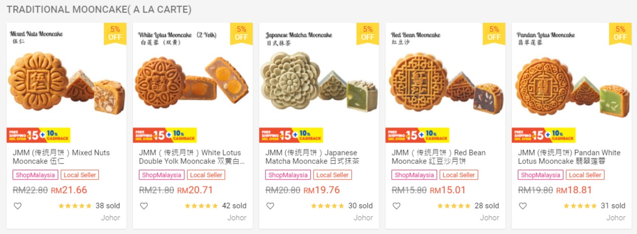This screenshot has height=234, width=637.
Task: Click star rating of Japanese Matcha Mooncake
Action: tap(328, 206)
